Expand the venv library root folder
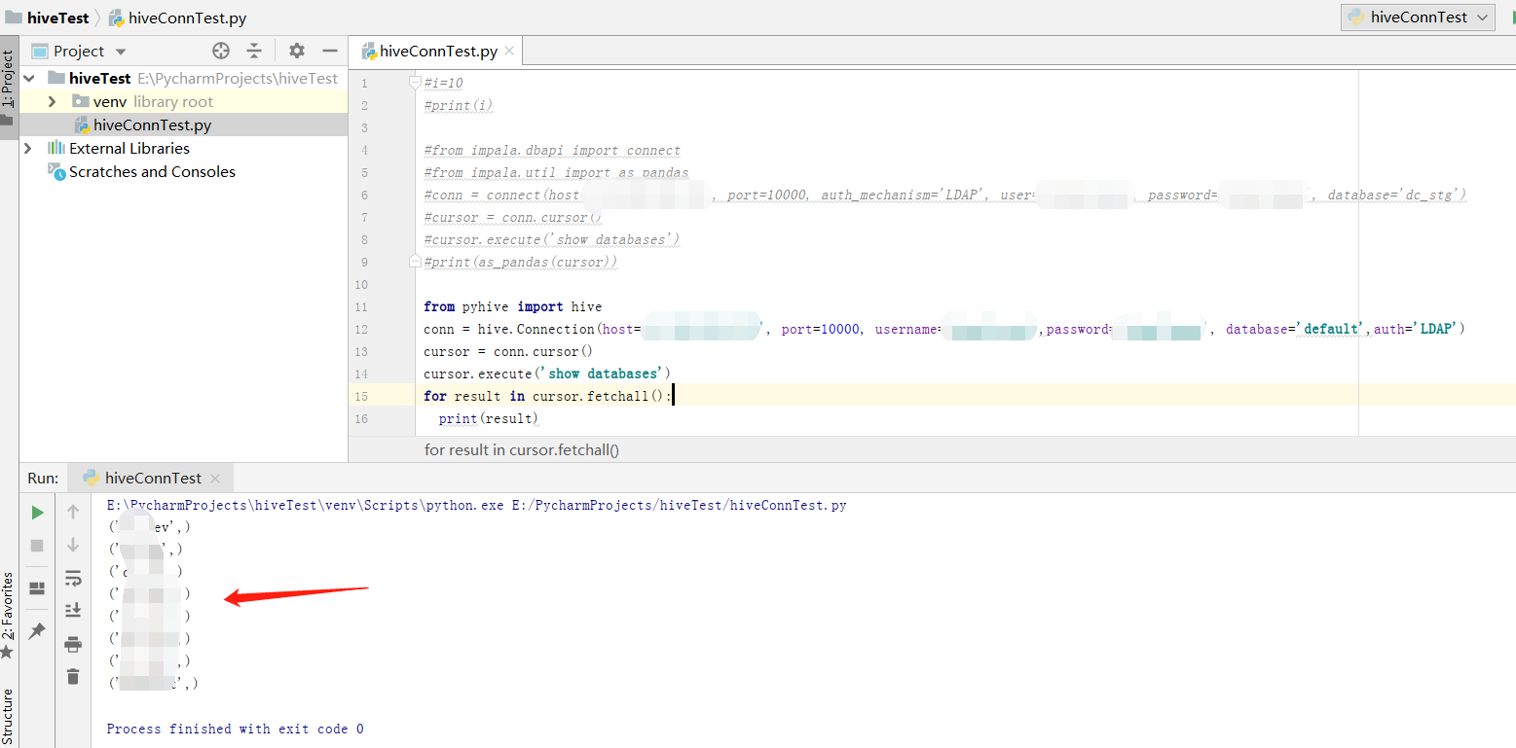The width and height of the screenshot is (1516, 748). click(x=51, y=100)
